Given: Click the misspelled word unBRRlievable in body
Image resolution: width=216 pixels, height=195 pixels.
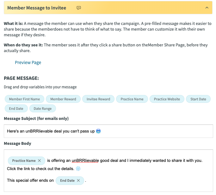Looking at the screenshot, I should (x=85, y=161).
